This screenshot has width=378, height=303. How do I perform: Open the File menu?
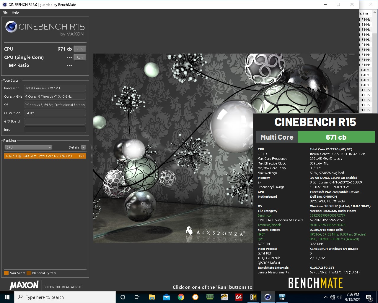point(5,12)
